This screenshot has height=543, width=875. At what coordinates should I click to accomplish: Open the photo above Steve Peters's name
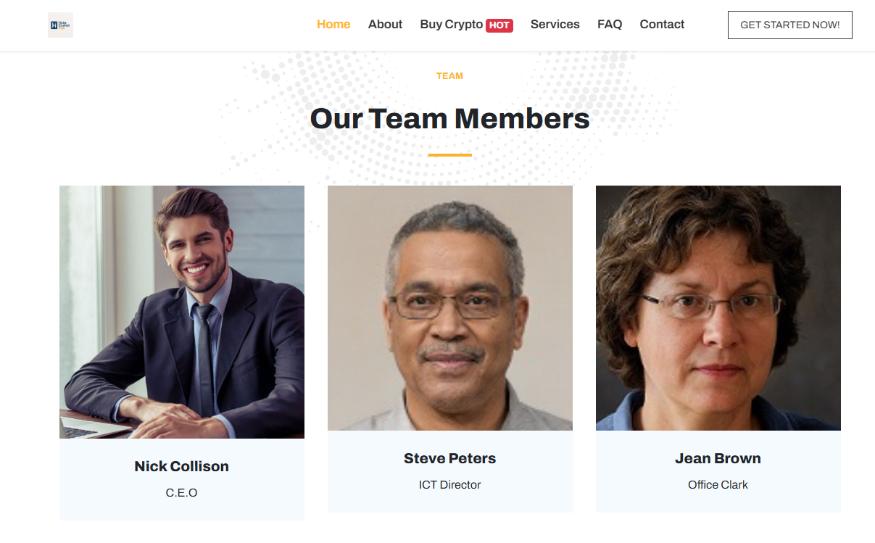pyautogui.click(x=450, y=308)
